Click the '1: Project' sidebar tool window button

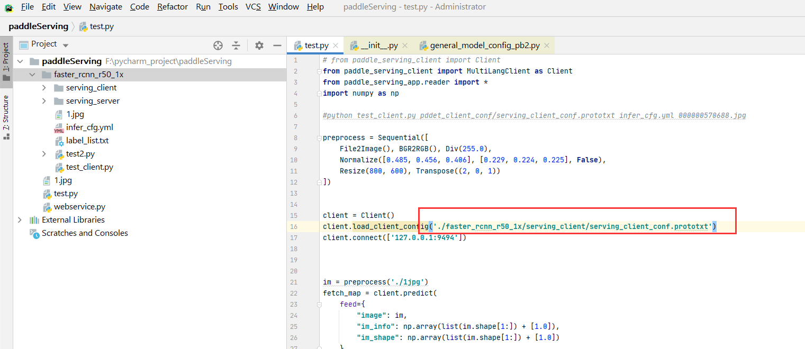pyautogui.click(x=6, y=58)
